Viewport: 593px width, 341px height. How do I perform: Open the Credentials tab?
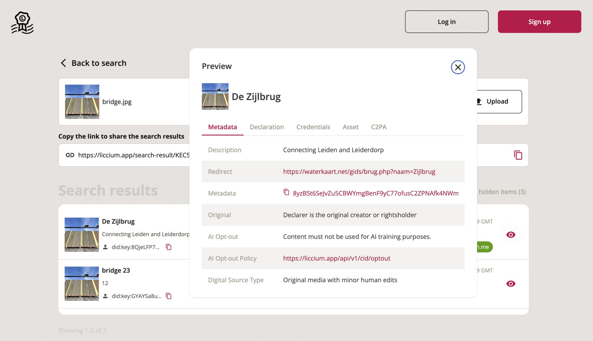click(313, 127)
